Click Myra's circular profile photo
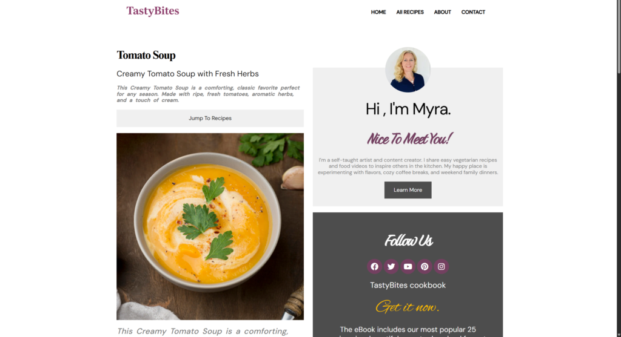Image resolution: width=621 pixels, height=337 pixels. click(x=408, y=70)
